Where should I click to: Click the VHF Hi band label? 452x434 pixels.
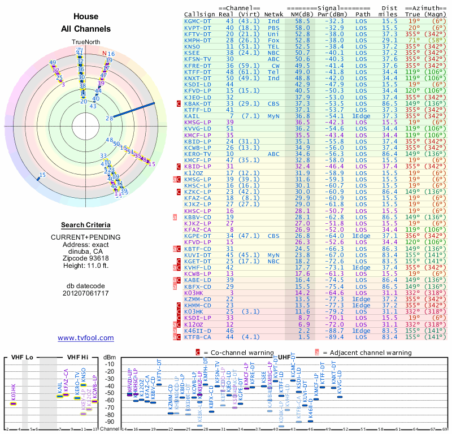(77, 357)
